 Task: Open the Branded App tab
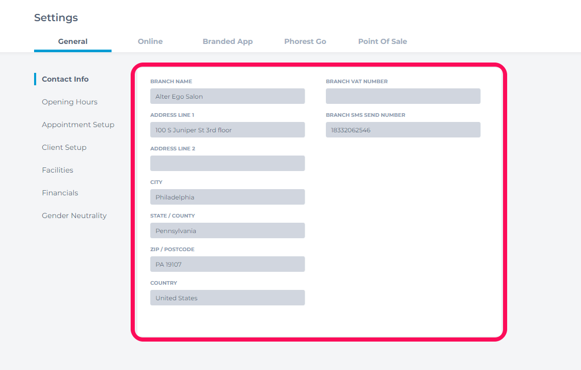coord(227,41)
